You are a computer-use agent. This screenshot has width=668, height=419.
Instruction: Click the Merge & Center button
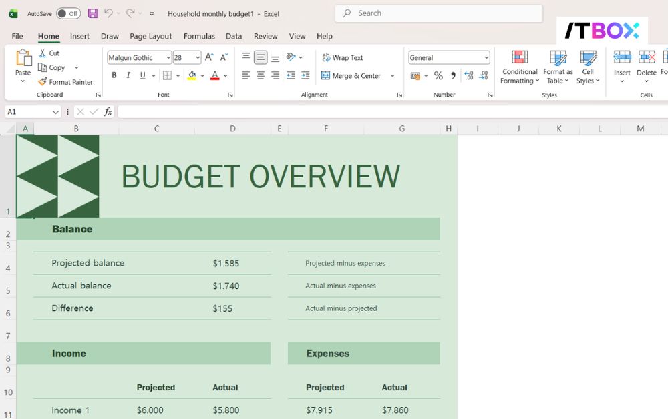click(353, 75)
